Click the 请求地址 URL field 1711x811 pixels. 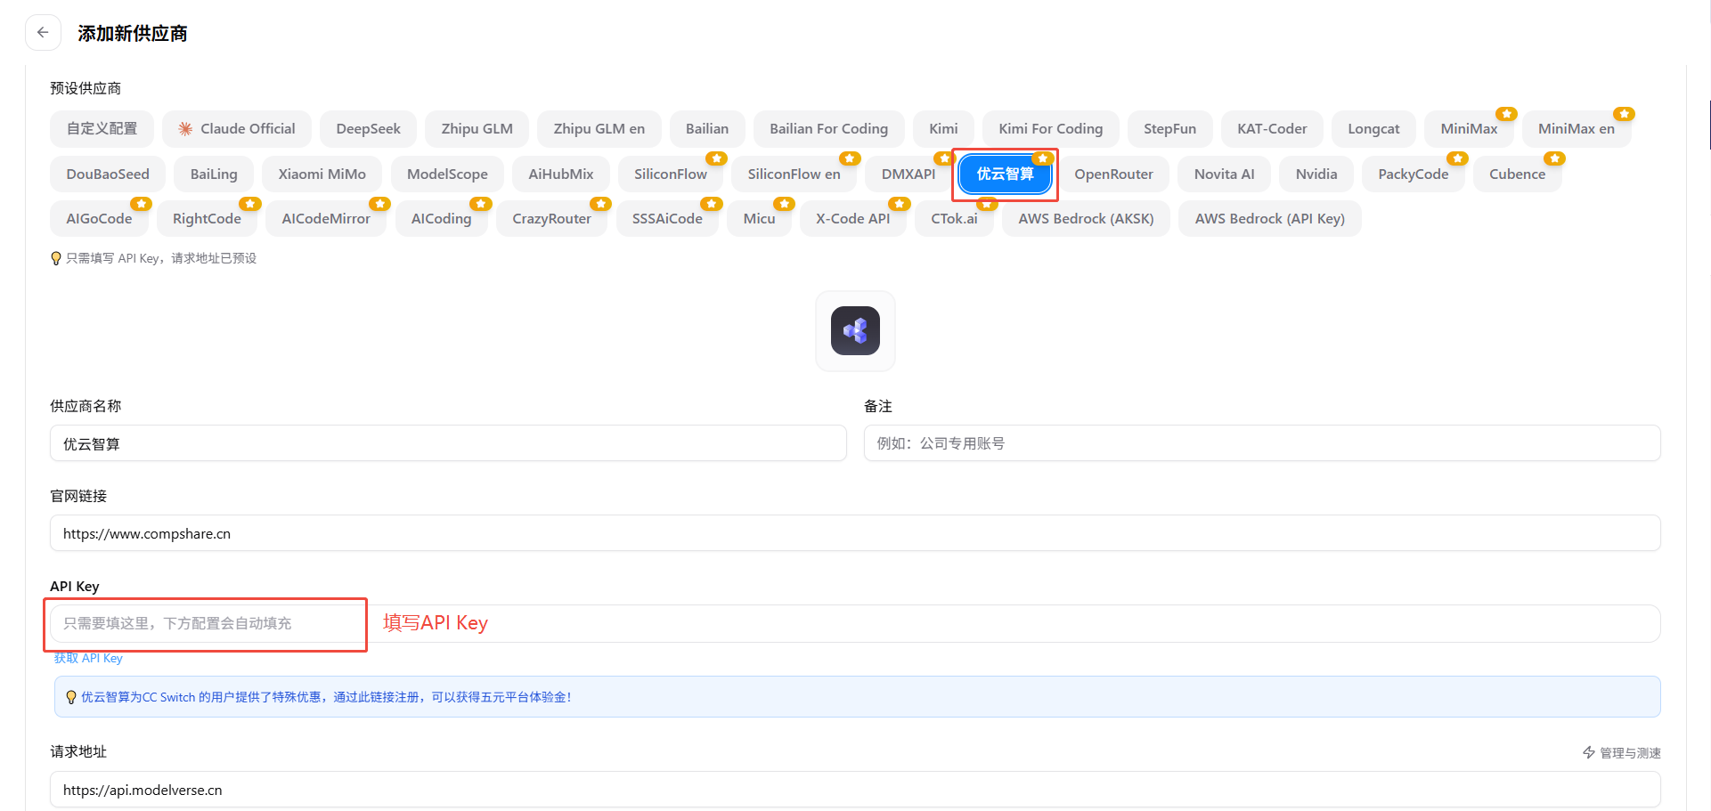pos(855,790)
